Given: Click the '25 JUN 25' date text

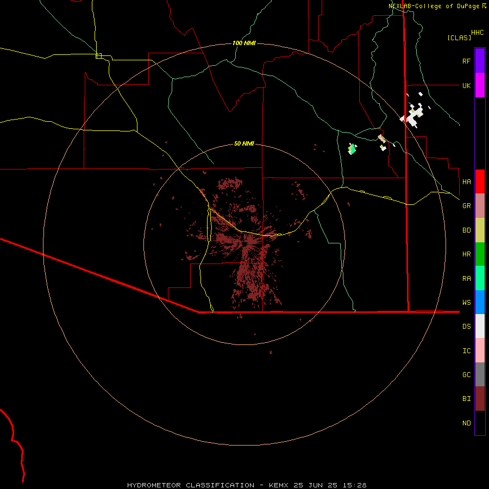Looking at the screenshot, I should (315, 485).
